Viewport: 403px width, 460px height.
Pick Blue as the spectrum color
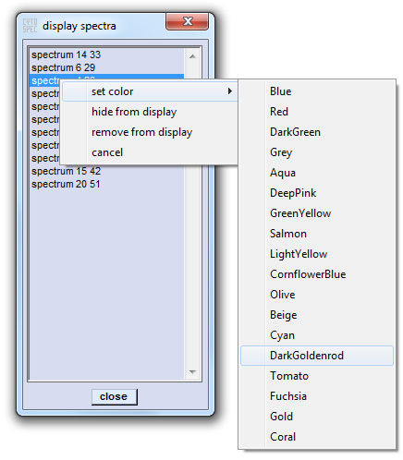click(317, 91)
